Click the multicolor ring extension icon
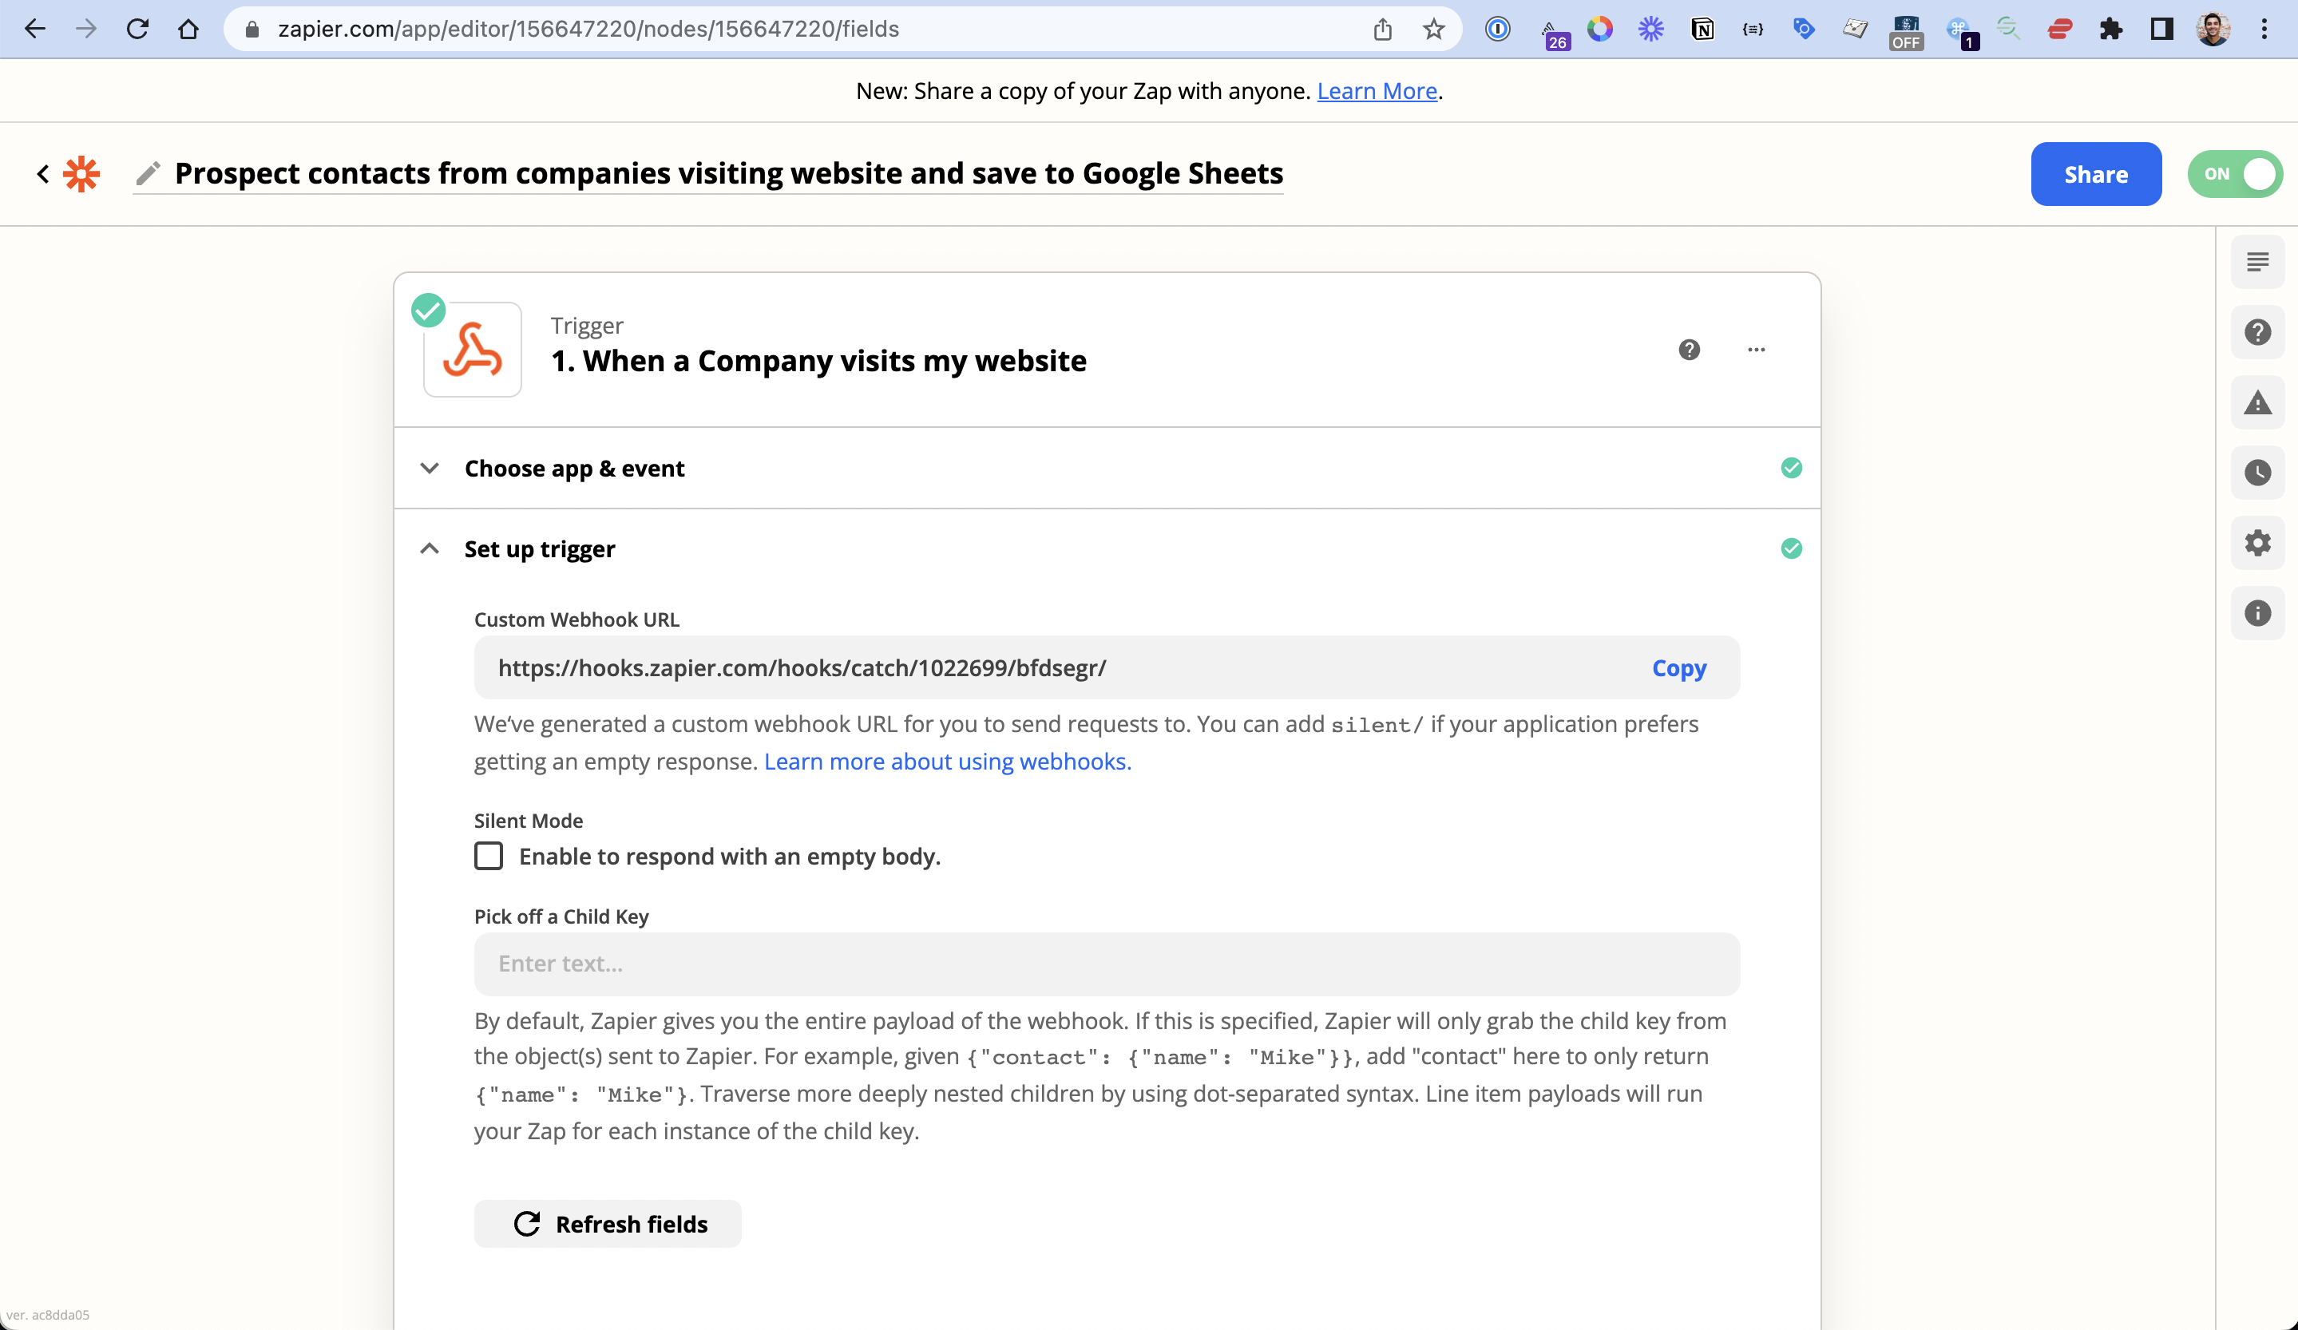Viewport: 2298px width, 1330px height. [1599, 30]
